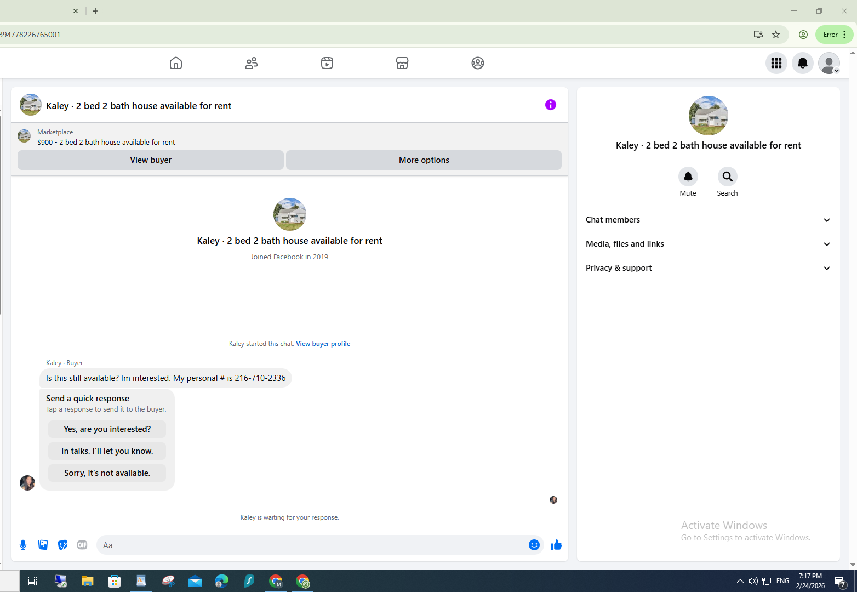The height and width of the screenshot is (592, 857).
Task: Open the Action Center notifications icon
Action: click(840, 581)
